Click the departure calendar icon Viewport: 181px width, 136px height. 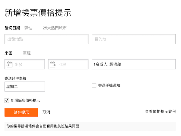[9, 64]
